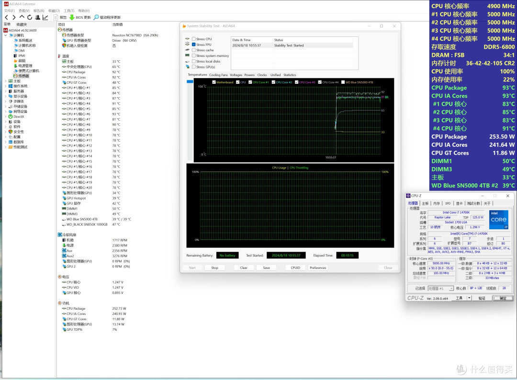
Task: Click CPU-Z 确定 OK button
Action: (x=503, y=298)
